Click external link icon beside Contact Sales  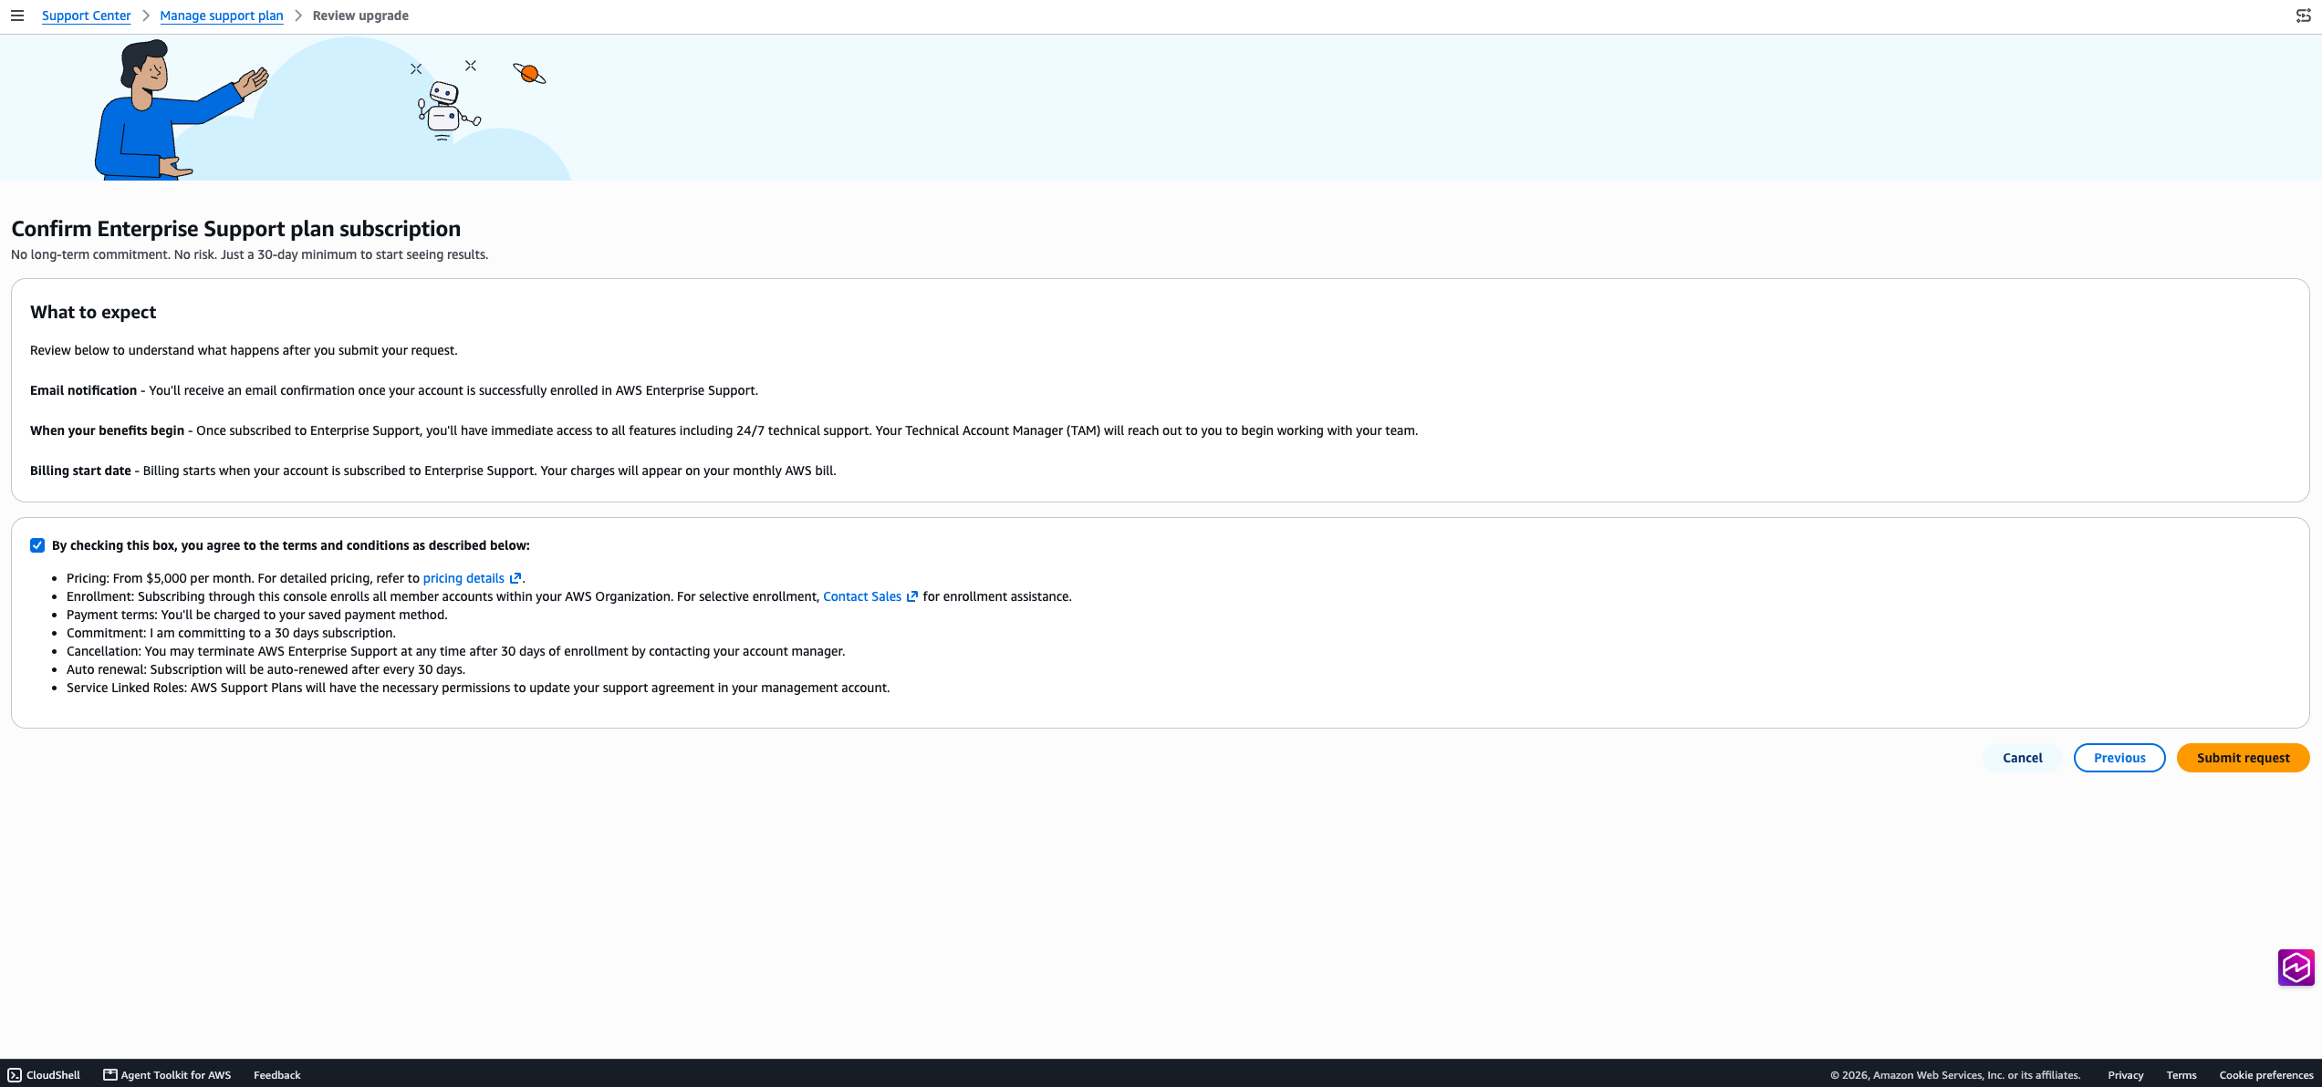912,596
